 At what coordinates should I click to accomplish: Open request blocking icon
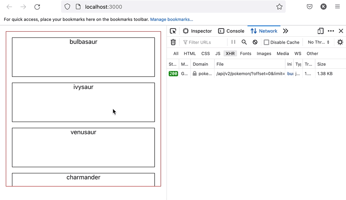point(255,42)
